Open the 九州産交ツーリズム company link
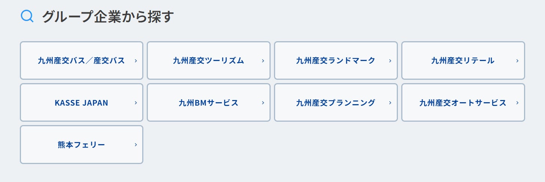Screen dimensions: 545x182 [x=208, y=60]
